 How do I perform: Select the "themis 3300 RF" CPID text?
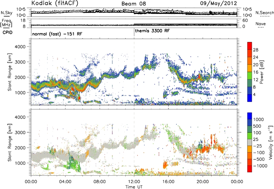coord(152,31)
